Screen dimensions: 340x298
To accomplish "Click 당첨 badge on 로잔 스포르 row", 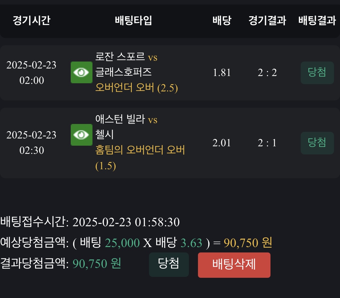I will click(x=317, y=73).
